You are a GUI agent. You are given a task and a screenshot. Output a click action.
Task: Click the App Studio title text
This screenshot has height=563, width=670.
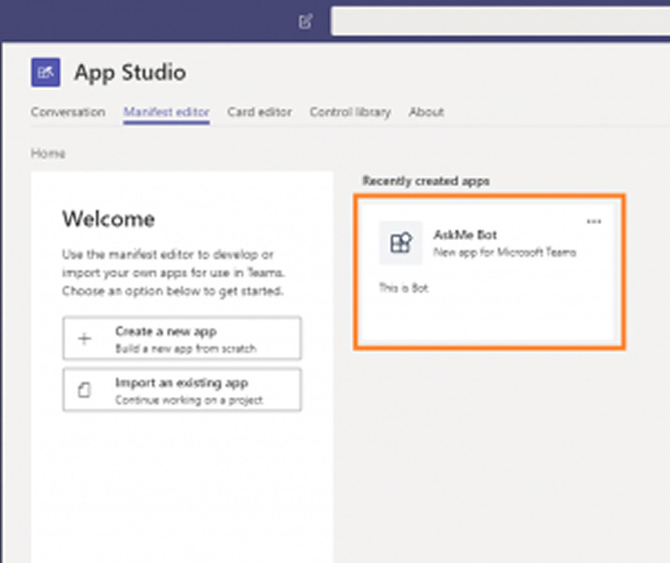(130, 72)
